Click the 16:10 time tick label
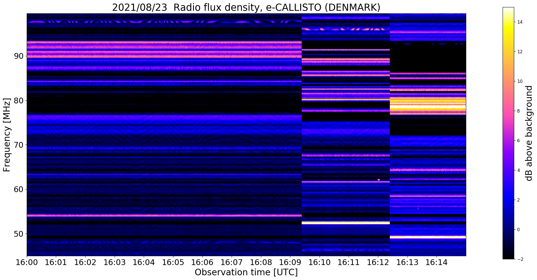Screen dimensions: 537x280 tap(320, 262)
